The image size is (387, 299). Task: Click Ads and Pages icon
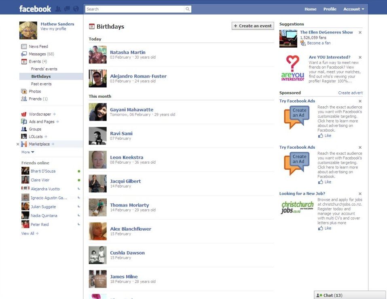click(x=24, y=121)
